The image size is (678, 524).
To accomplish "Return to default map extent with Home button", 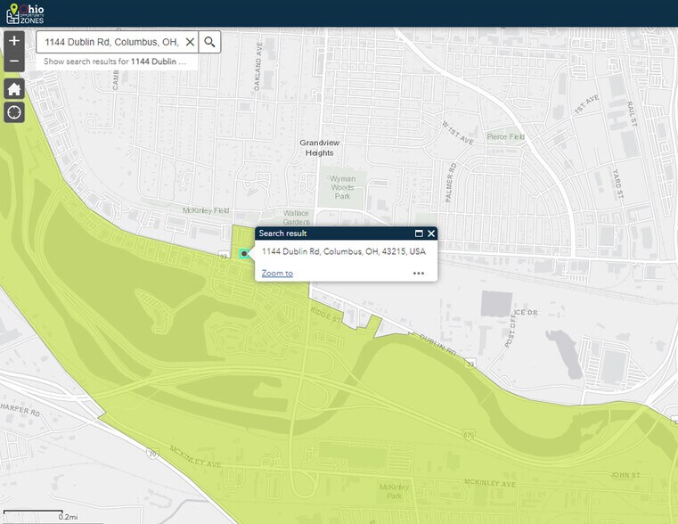I will click(x=14, y=89).
